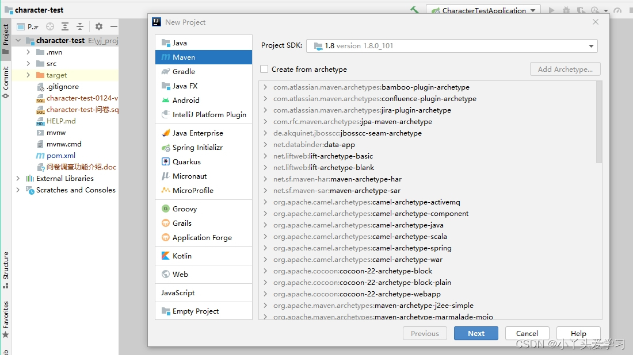Select Maven project type
The width and height of the screenshot is (633, 355).
click(x=204, y=57)
